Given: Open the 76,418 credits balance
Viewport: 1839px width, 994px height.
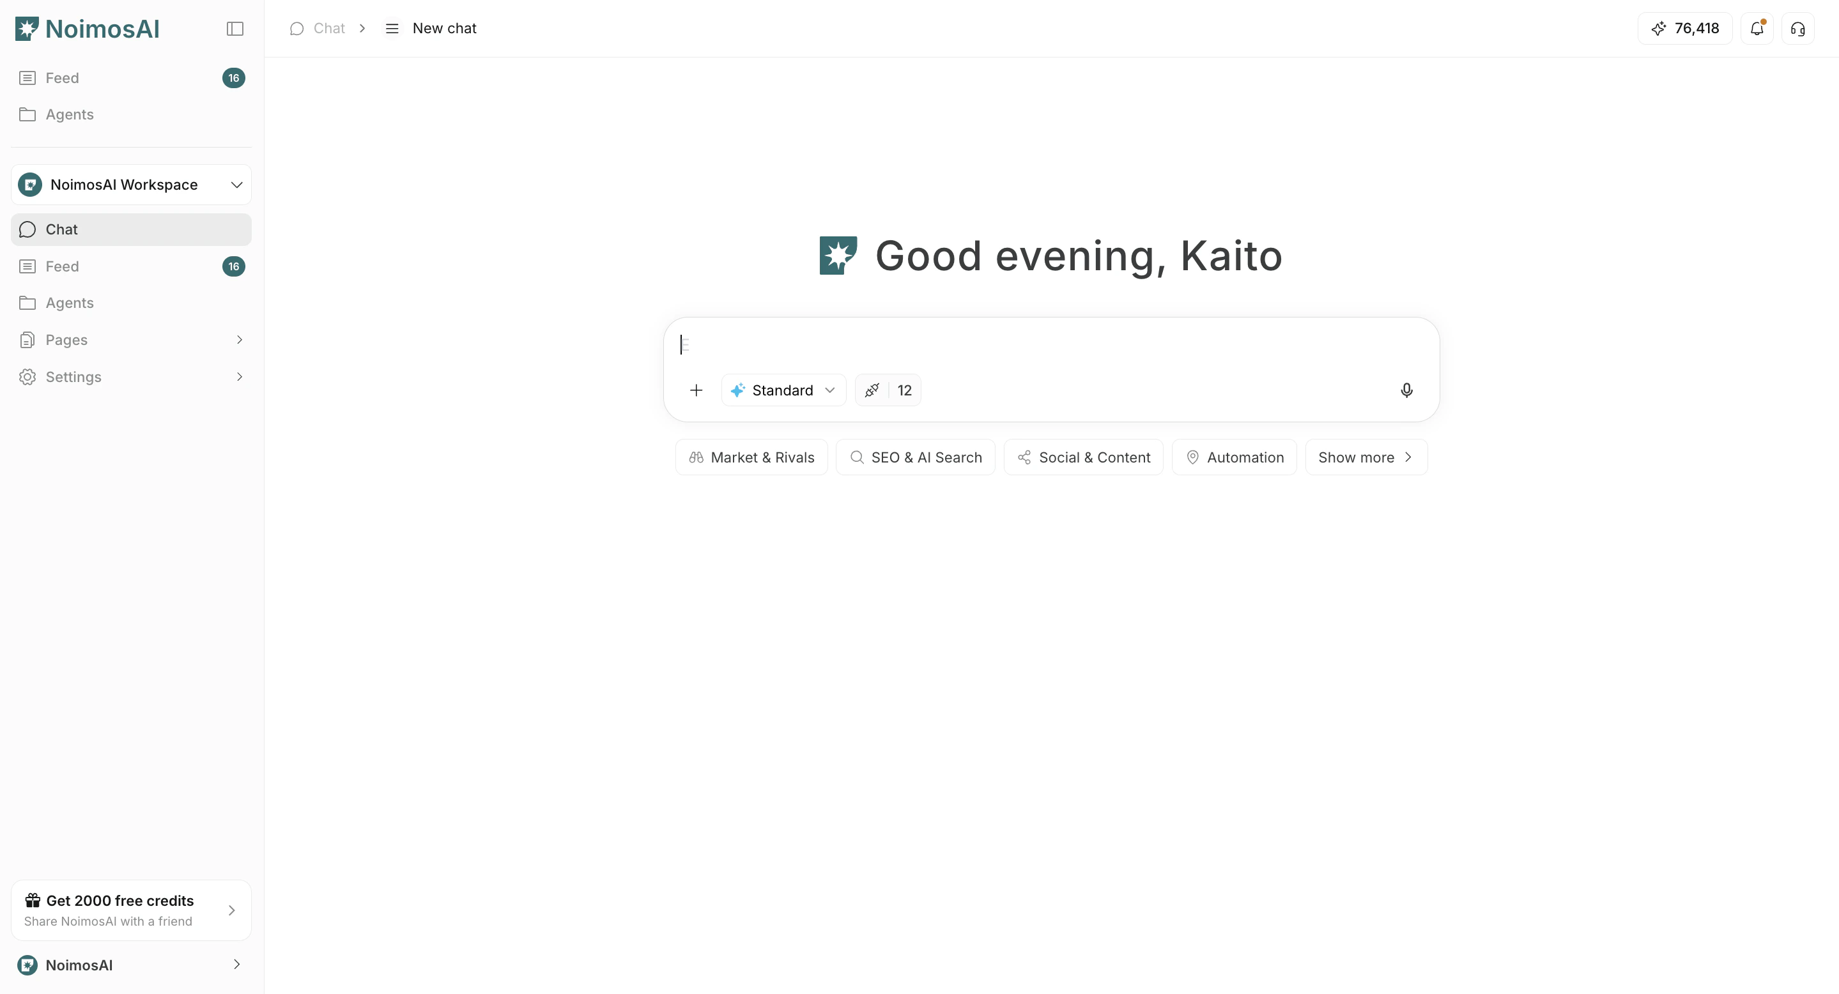Looking at the screenshot, I should point(1685,29).
